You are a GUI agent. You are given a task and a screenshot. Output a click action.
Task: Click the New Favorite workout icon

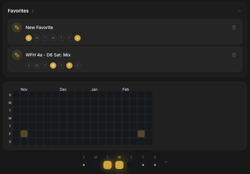(x=17, y=27)
